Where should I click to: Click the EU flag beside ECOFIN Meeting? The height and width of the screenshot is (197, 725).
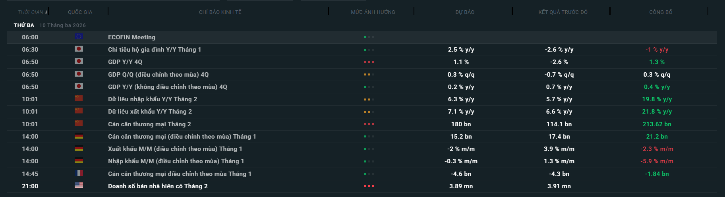(79, 37)
